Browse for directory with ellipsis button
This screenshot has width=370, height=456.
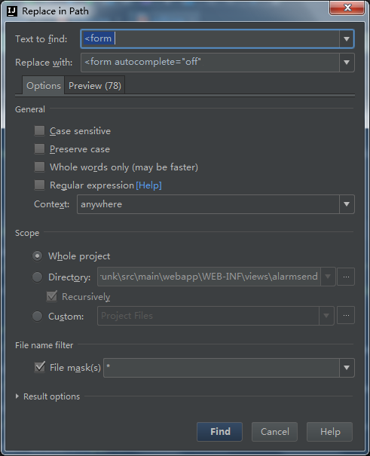pos(346,277)
